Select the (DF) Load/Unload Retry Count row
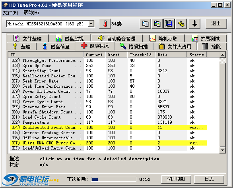Image resolution: width=233 pixels, height=188 pixels. (109, 148)
